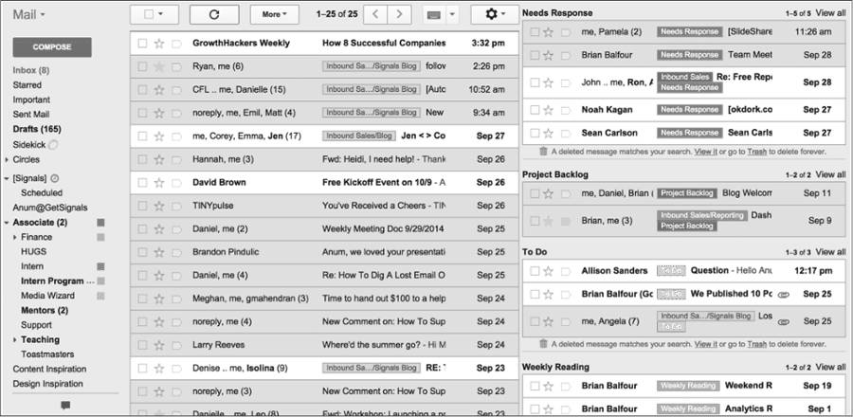The height and width of the screenshot is (417, 853).
Task: Click the COMPOSE button
Action: (52, 47)
